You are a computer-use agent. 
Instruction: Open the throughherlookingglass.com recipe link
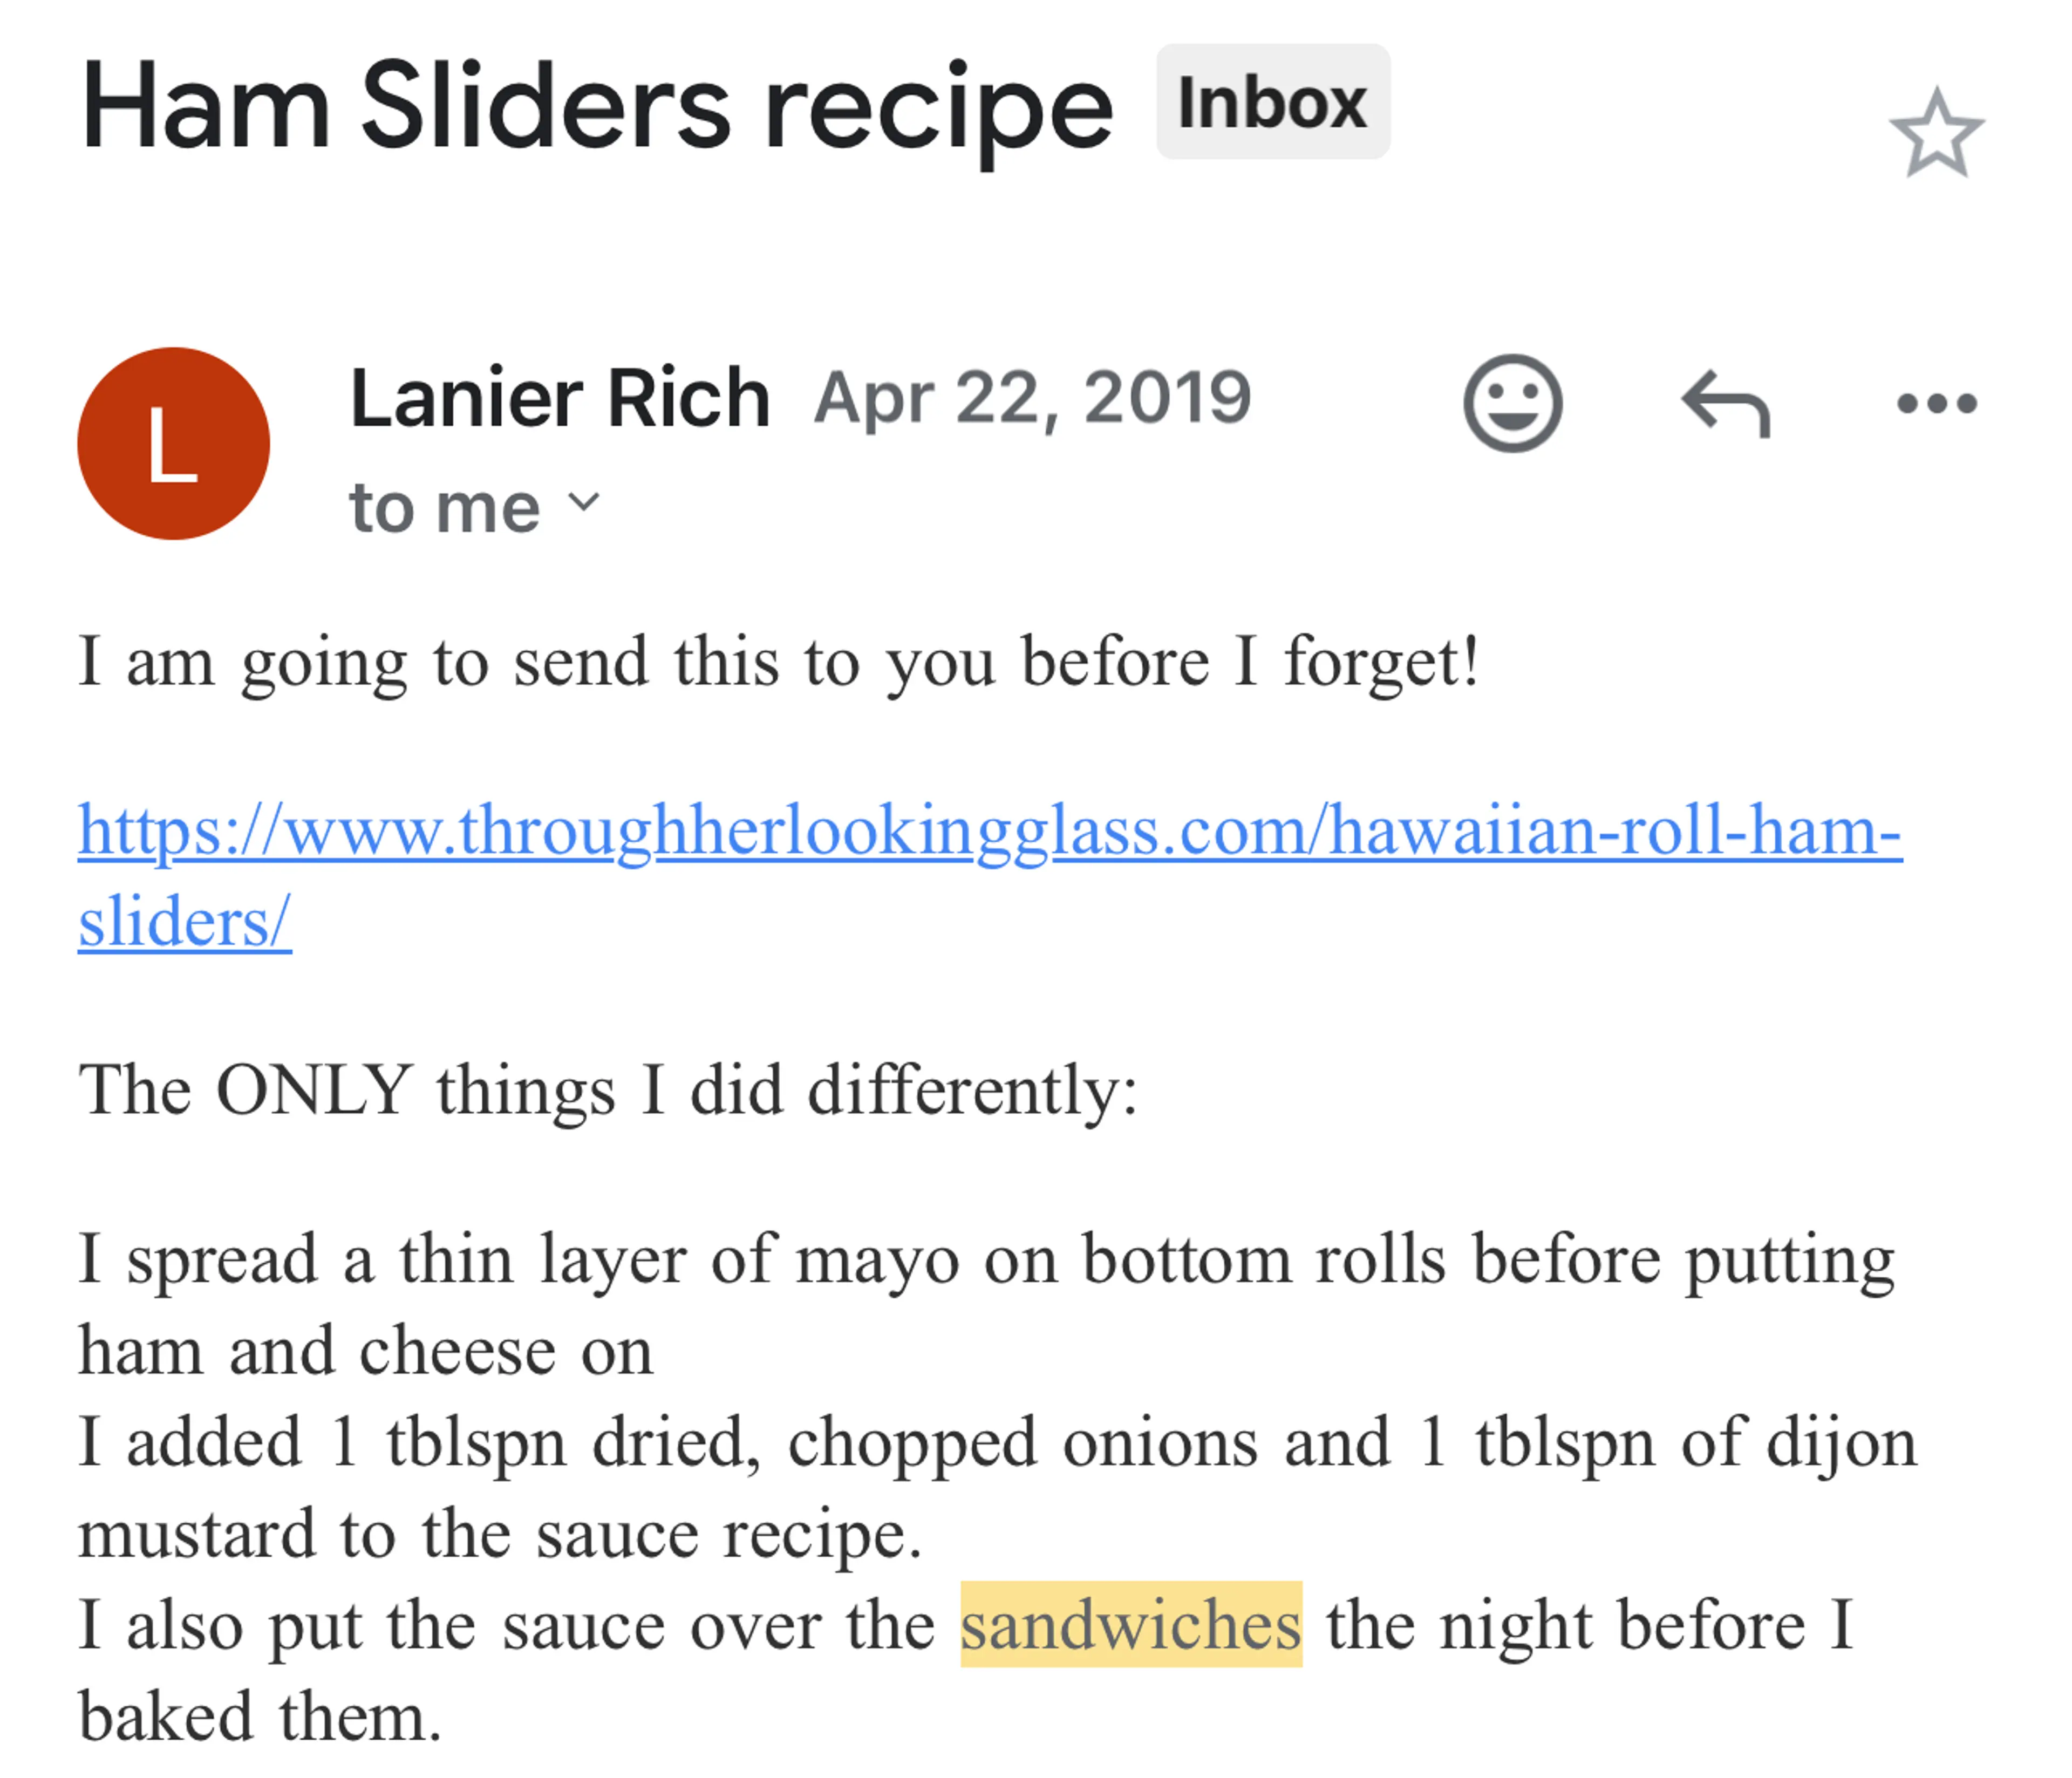(x=990, y=831)
